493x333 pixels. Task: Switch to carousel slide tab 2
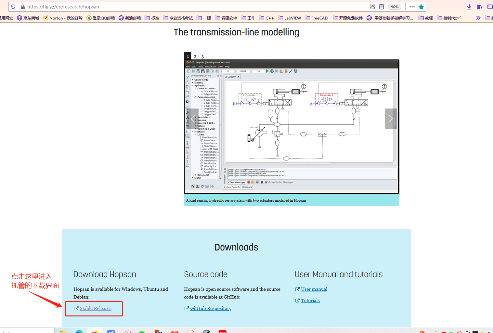(x=195, y=56)
